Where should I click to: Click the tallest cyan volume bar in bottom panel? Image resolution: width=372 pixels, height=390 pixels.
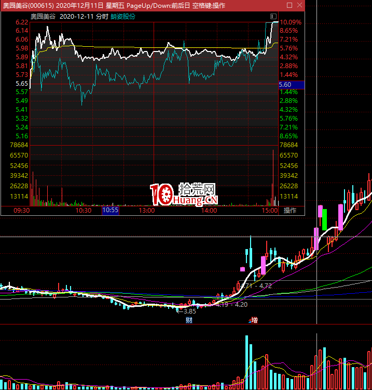point(246,362)
